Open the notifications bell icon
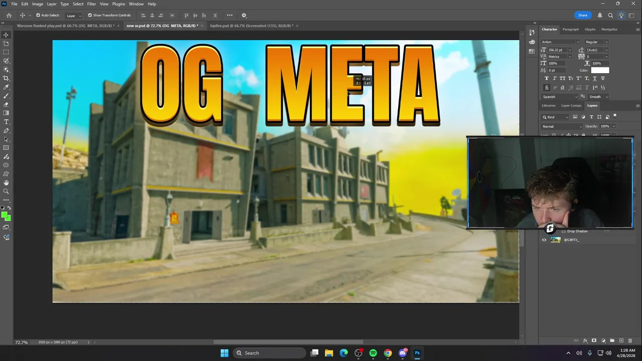Image resolution: width=642 pixels, height=361 pixels. [x=599, y=15]
